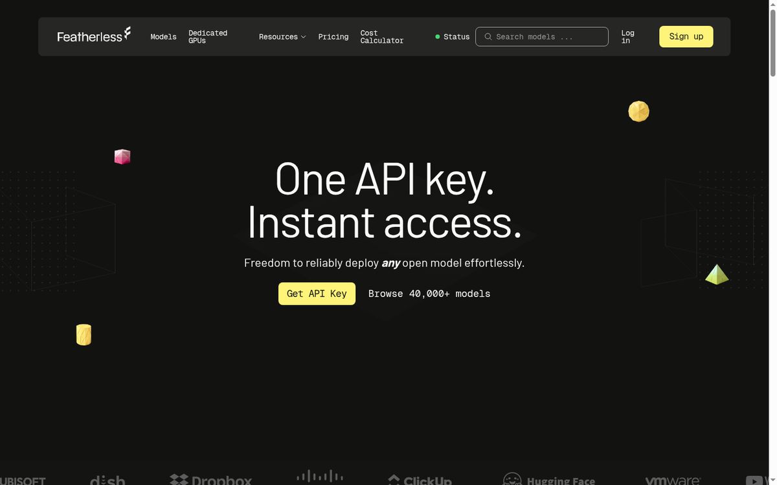Click the Get API Key button

point(317,294)
